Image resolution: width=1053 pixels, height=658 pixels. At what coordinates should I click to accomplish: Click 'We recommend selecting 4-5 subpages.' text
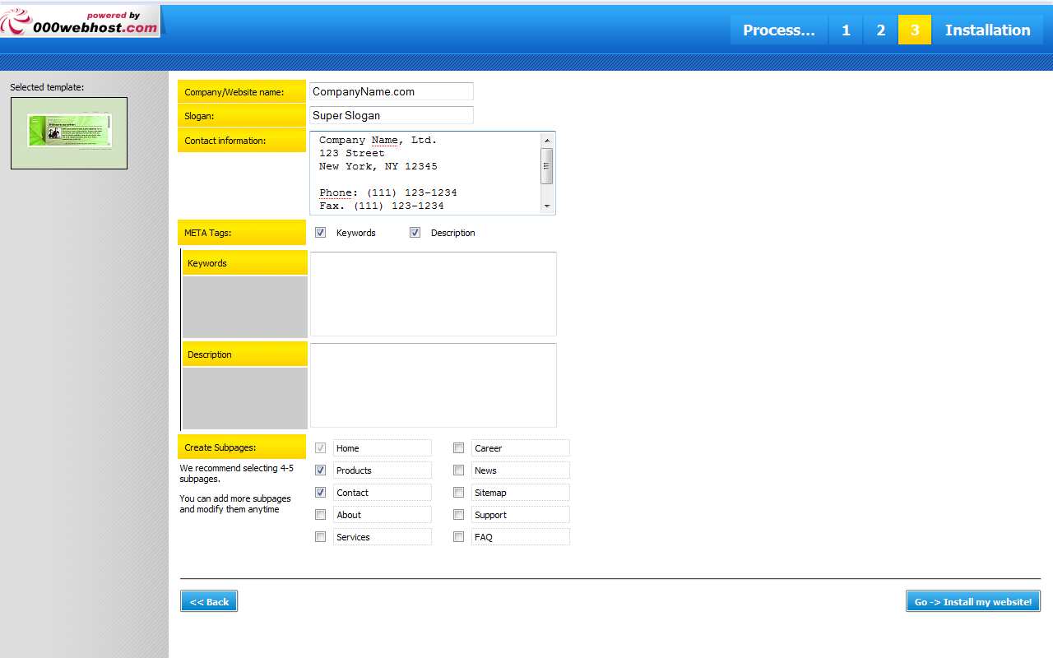[237, 474]
